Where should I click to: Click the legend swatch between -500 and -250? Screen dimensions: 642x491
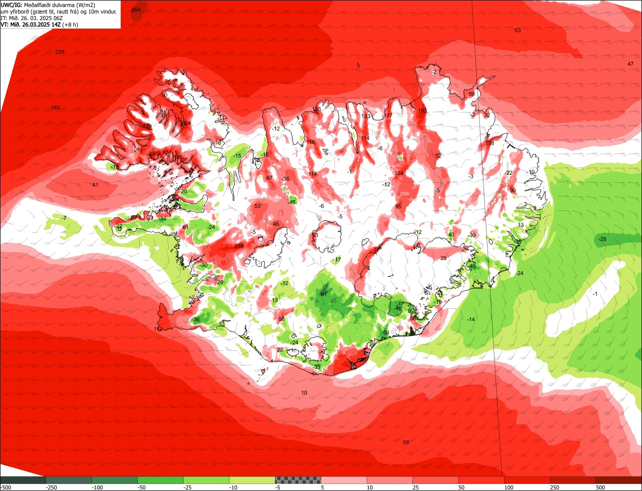(x=23, y=479)
